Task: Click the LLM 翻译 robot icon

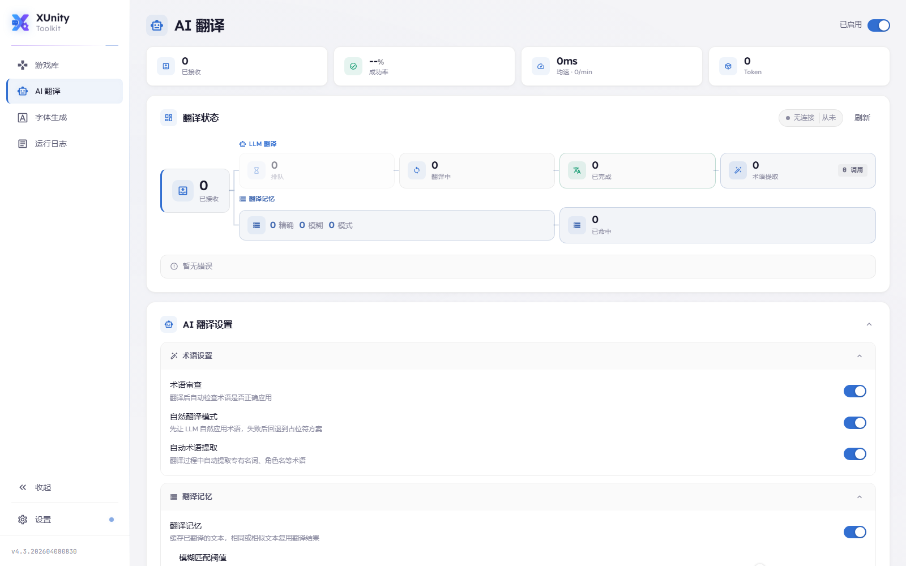Action: 242,144
